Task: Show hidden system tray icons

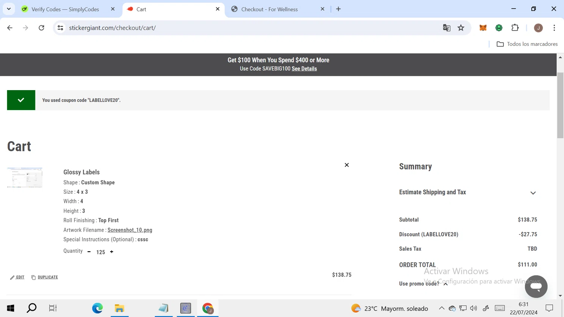Action: pos(441,308)
